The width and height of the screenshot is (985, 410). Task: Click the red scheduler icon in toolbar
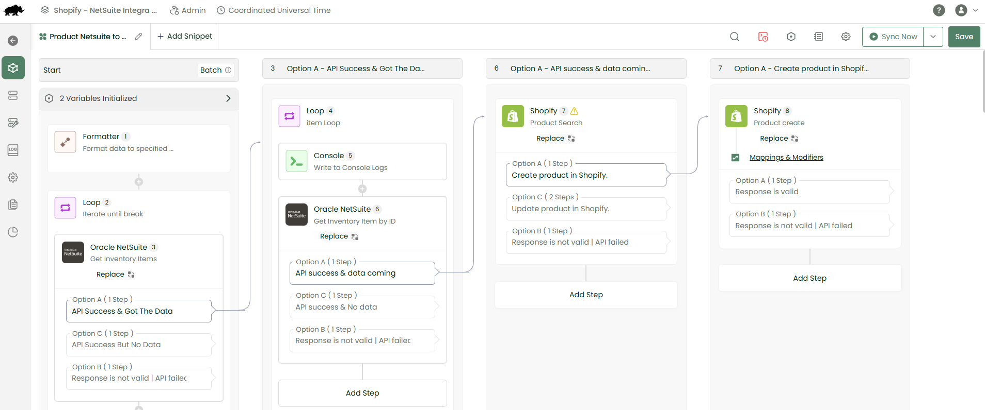(763, 37)
